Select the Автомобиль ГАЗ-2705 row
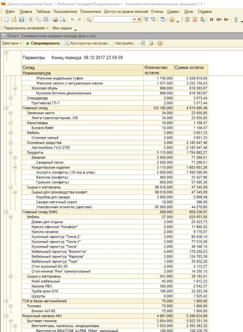243x332 pixels. point(115,148)
